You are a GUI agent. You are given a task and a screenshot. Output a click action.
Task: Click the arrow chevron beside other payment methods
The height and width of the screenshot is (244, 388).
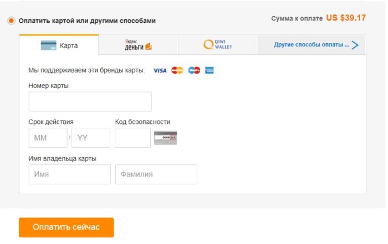click(355, 45)
